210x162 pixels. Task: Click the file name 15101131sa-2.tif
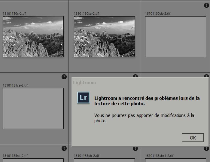[15, 85]
